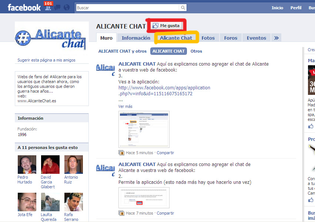315x222 pixels.
Task: Switch to the Información tab
Action: click(x=136, y=38)
